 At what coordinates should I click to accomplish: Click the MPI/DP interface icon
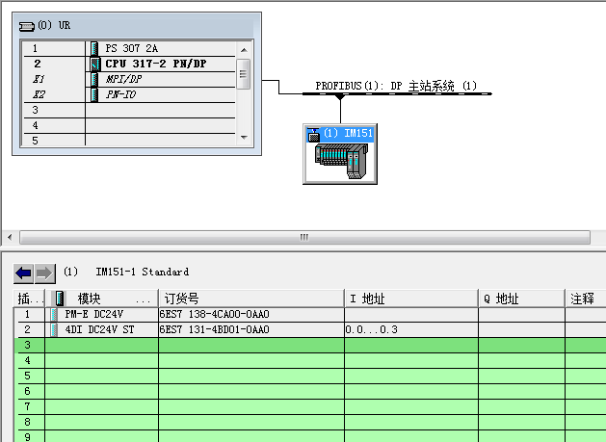point(93,79)
